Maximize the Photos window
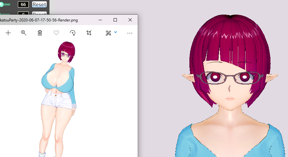This screenshot has height=157, width=288. [x=115, y=20]
